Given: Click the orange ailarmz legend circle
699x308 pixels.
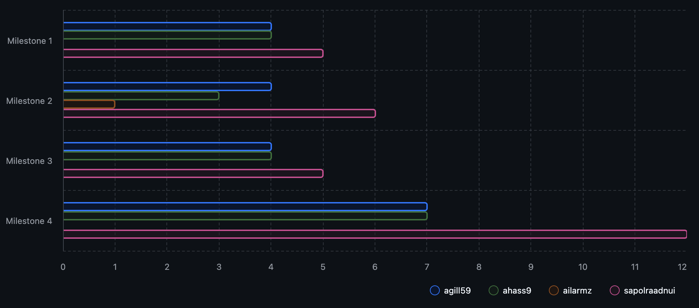Looking at the screenshot, I should coord(553,290).
